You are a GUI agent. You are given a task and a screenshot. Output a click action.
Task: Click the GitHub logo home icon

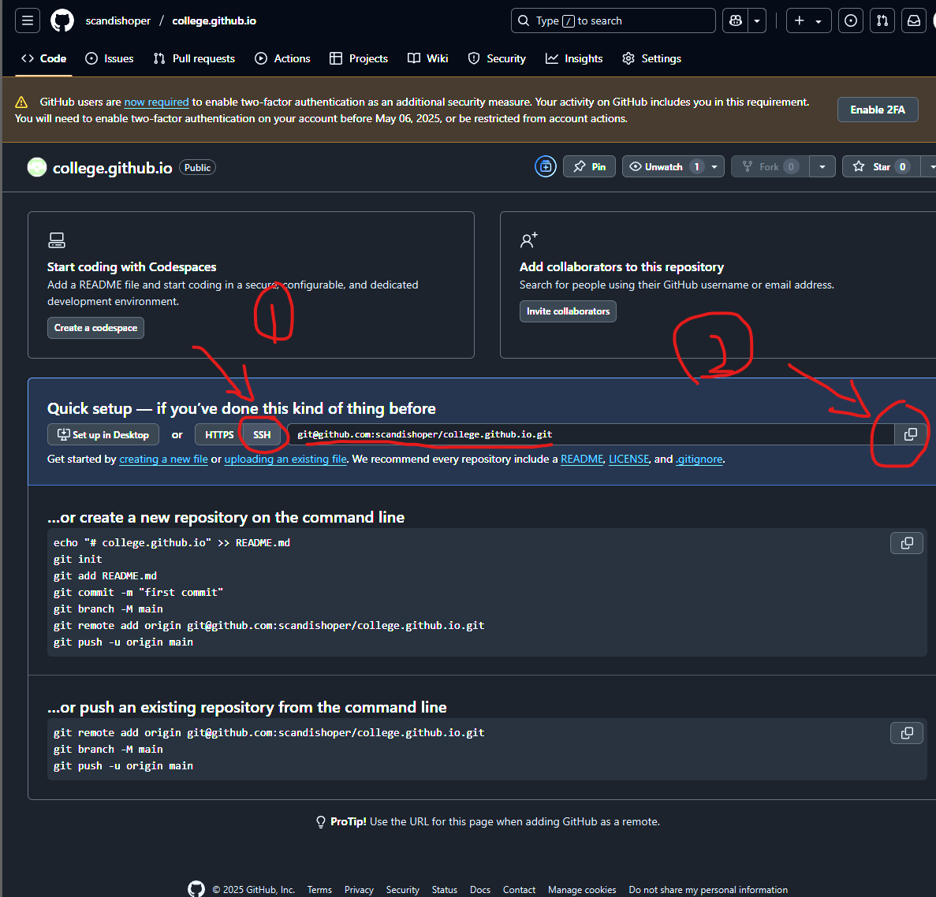62,20
